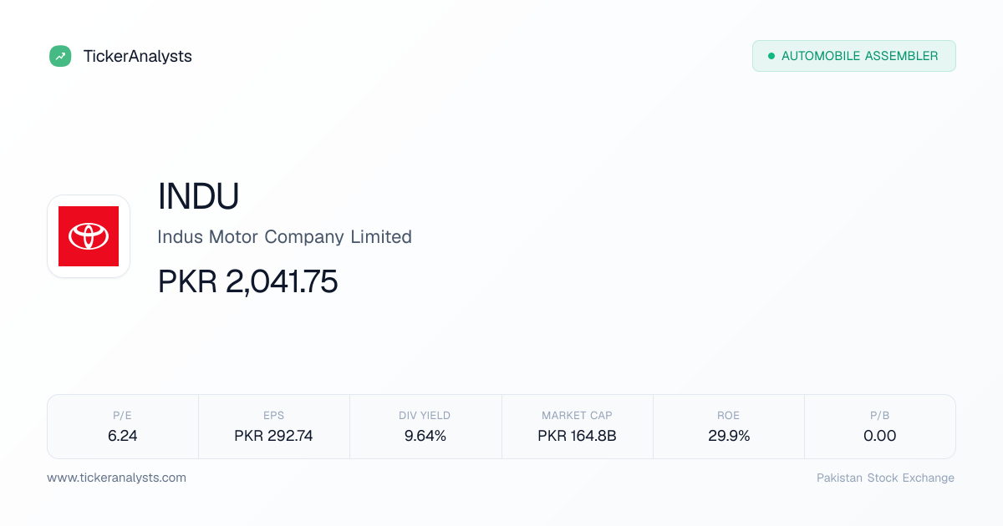Click the P/B 0.00 cell

point(879,427)
